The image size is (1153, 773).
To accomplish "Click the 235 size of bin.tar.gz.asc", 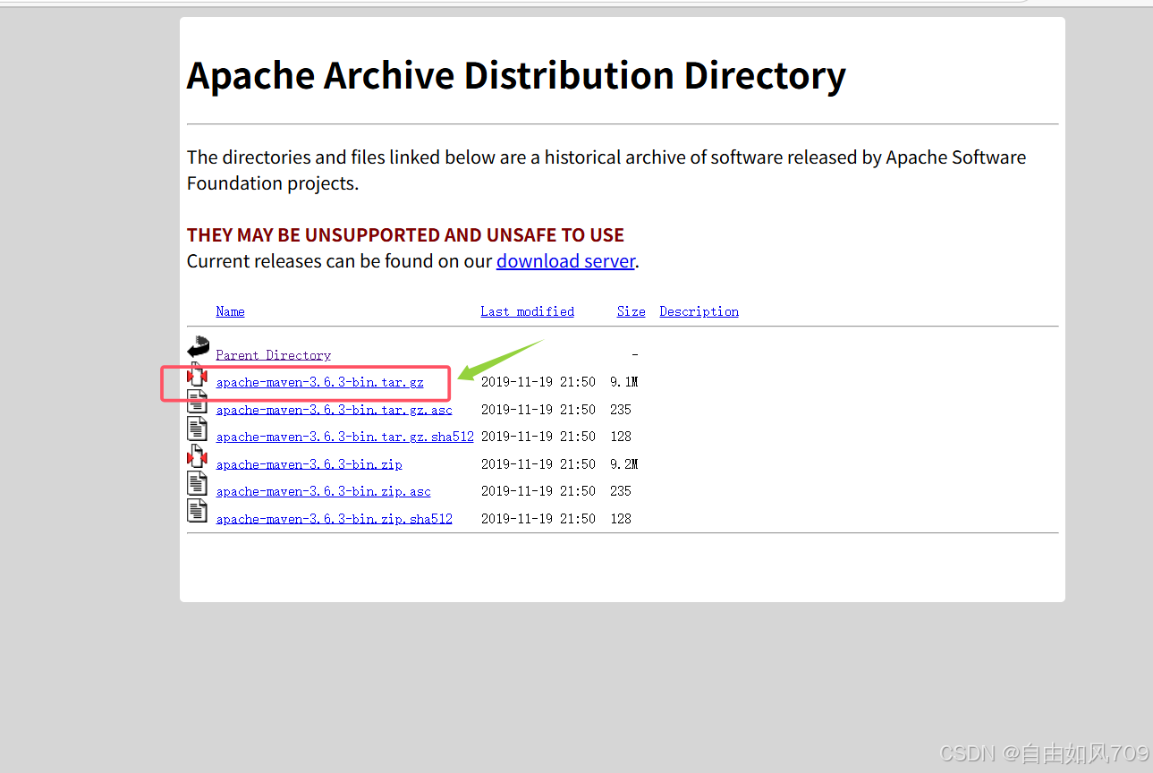I will (621, 410).
